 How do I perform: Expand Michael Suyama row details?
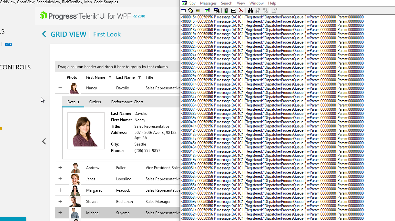[x=60, y=213]
